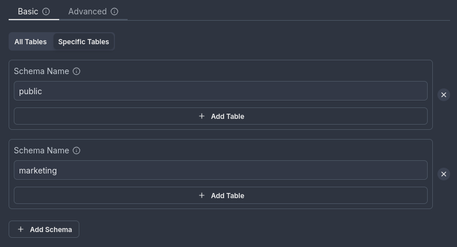This screenshot has height=247, width=457.
Task: Click plus icon in marketing's Add Table
Action: [x=201, y=195]
